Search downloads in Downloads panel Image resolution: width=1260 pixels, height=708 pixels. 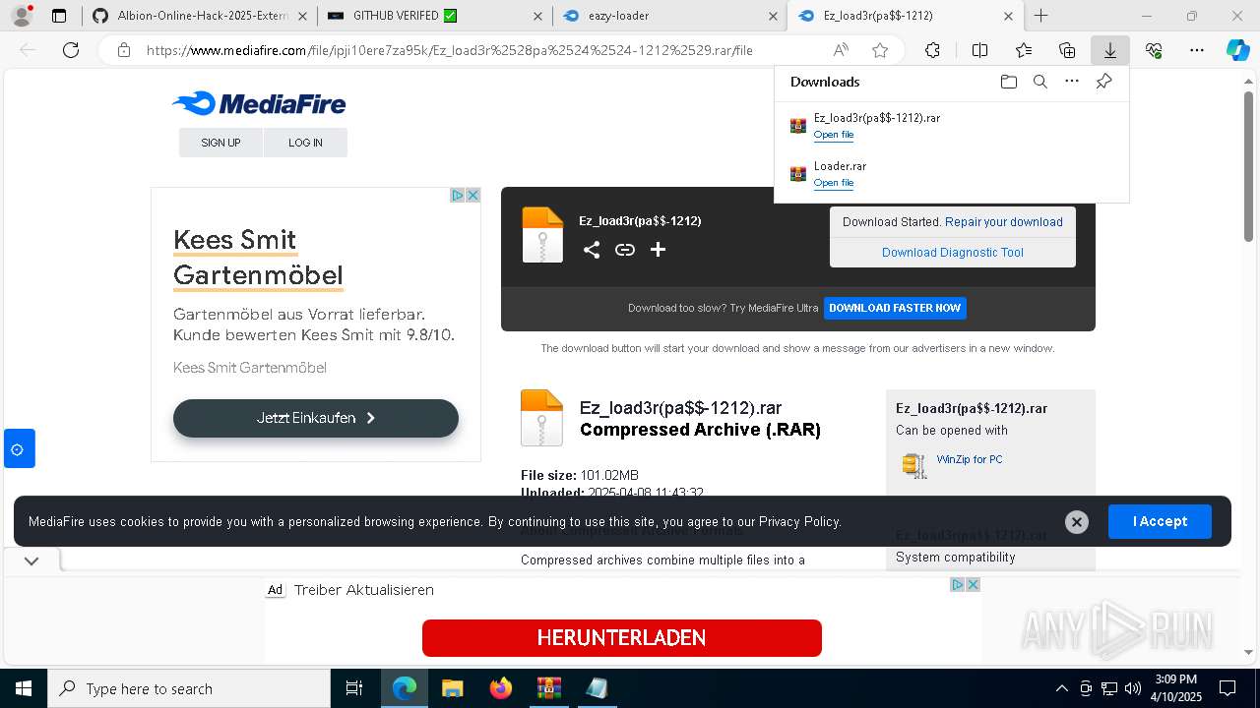[x=1039, y=82]
